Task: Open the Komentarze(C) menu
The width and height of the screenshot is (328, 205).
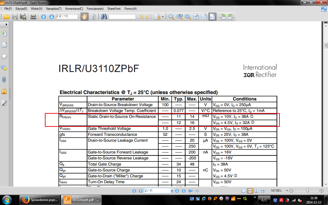Action: click(74, 9)
